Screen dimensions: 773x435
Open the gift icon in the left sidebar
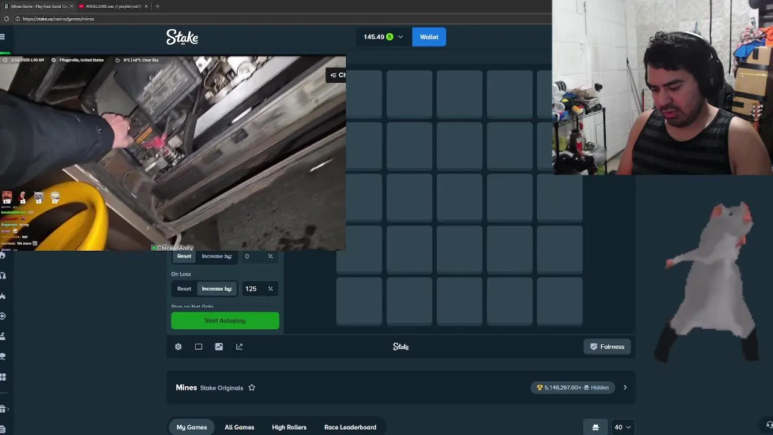point(3,409)
